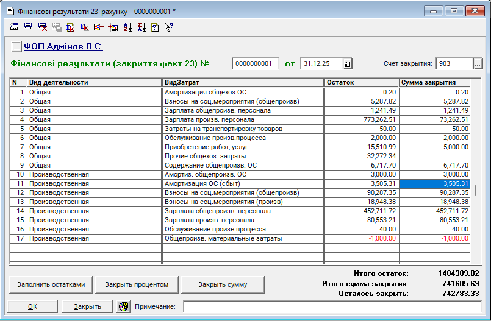The width and height of the screenshot is (491, 321).
Task: Open the calendar picker for document date
Action: (x=348, y=64)
